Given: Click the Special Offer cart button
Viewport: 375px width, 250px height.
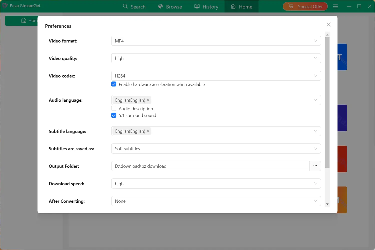Looking at the screenshot, I should pos(305,6).
